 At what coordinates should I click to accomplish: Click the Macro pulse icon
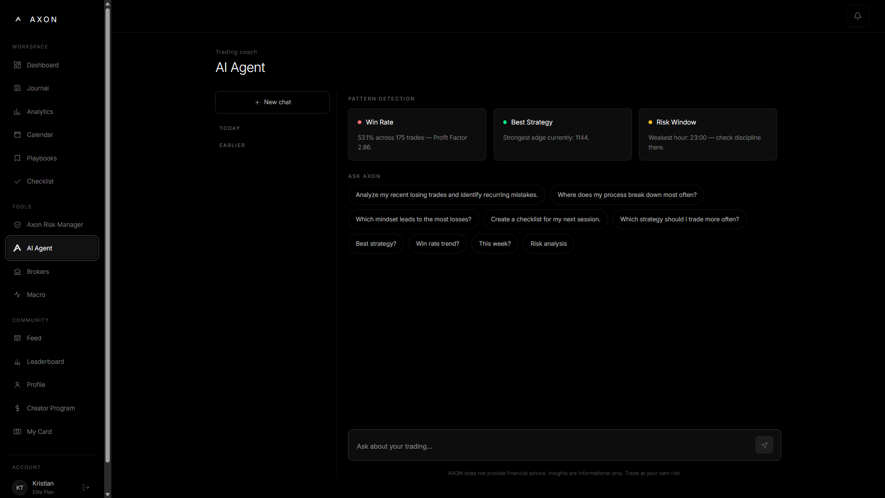click(18, 295)
